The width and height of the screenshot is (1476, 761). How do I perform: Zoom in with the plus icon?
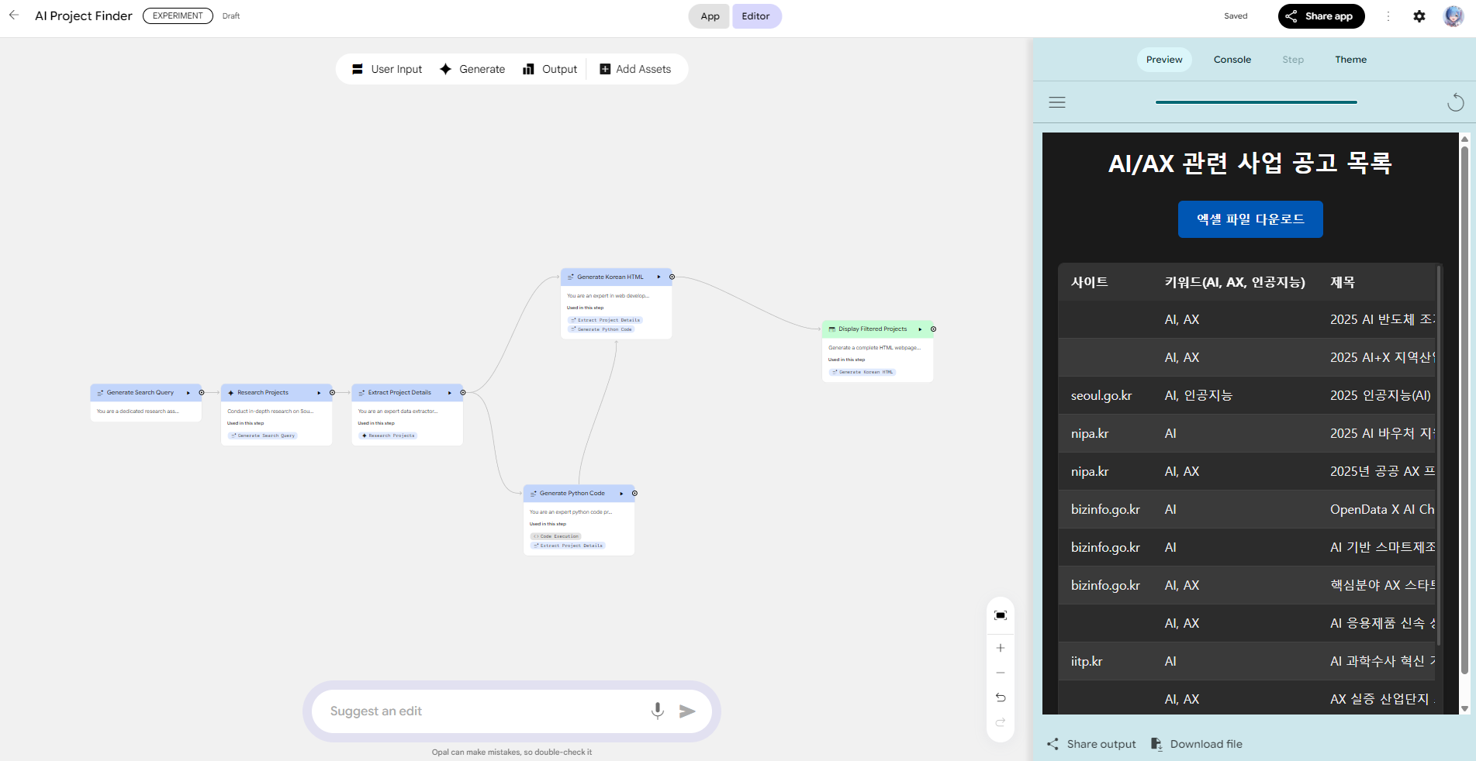1000,648
